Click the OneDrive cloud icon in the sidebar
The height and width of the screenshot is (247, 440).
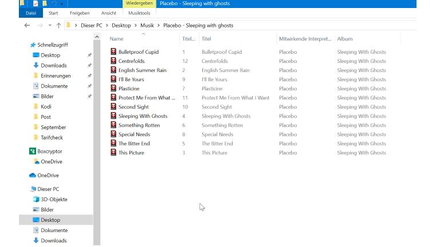coord(33,176)
